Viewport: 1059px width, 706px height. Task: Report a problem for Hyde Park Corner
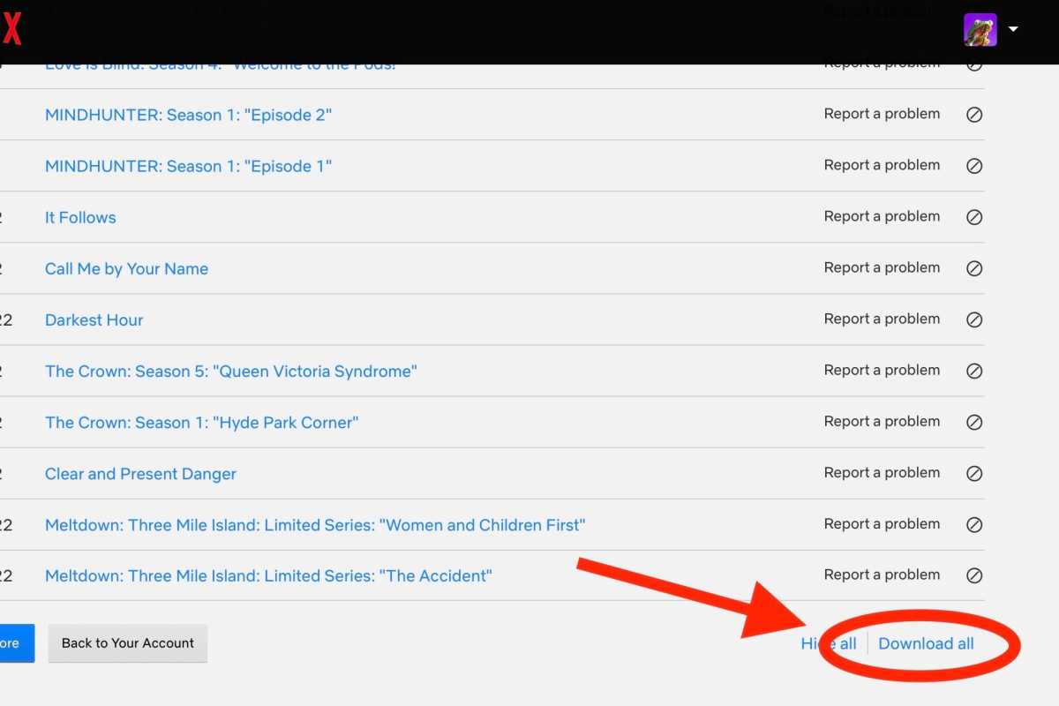[x=882, y=421]
